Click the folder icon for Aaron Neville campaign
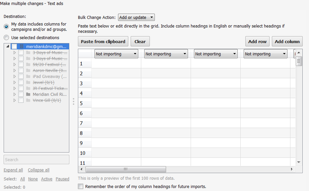The width and height of the screenshot is (309, 191). 29,70
